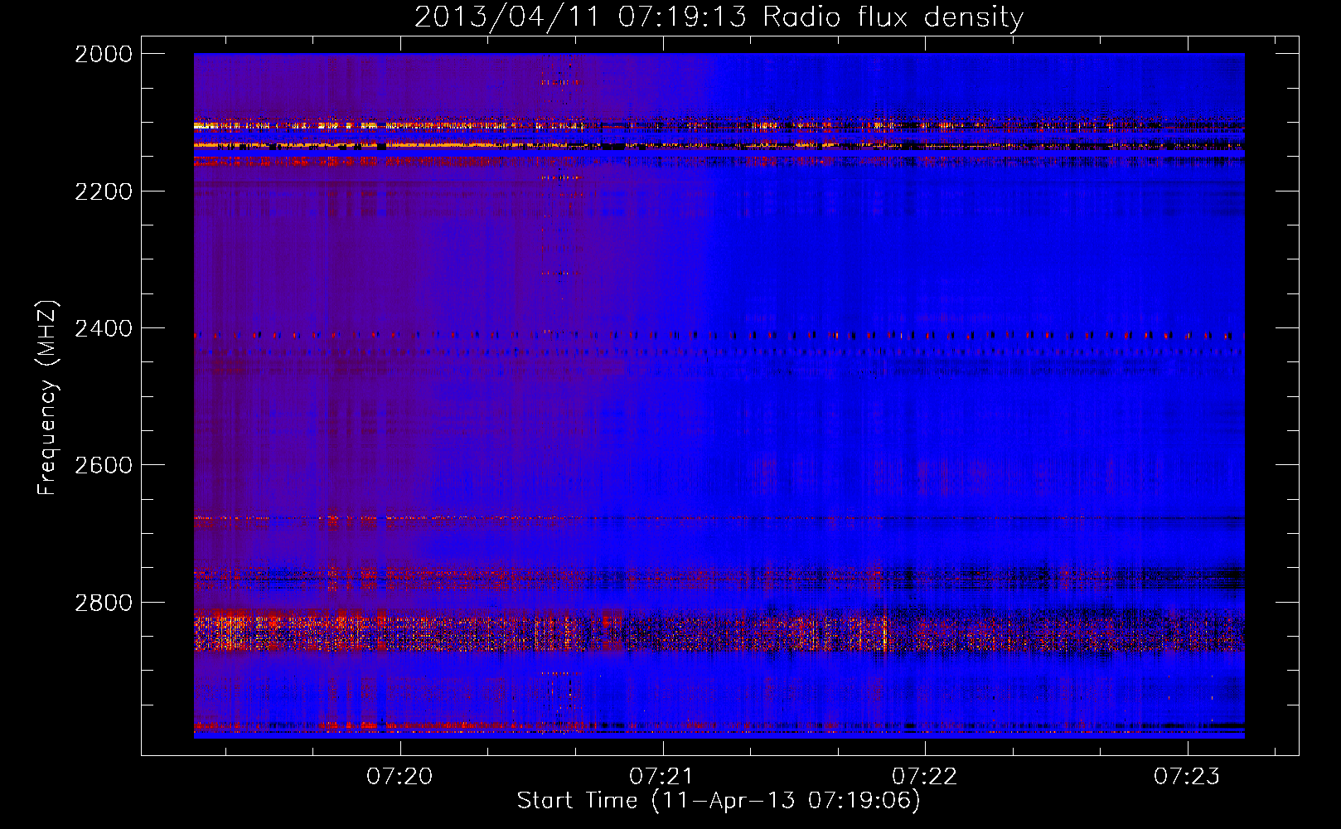Click the 2200 frequency tick label
The width and height of the screenshot is (1341, 829).
point(104,191)
